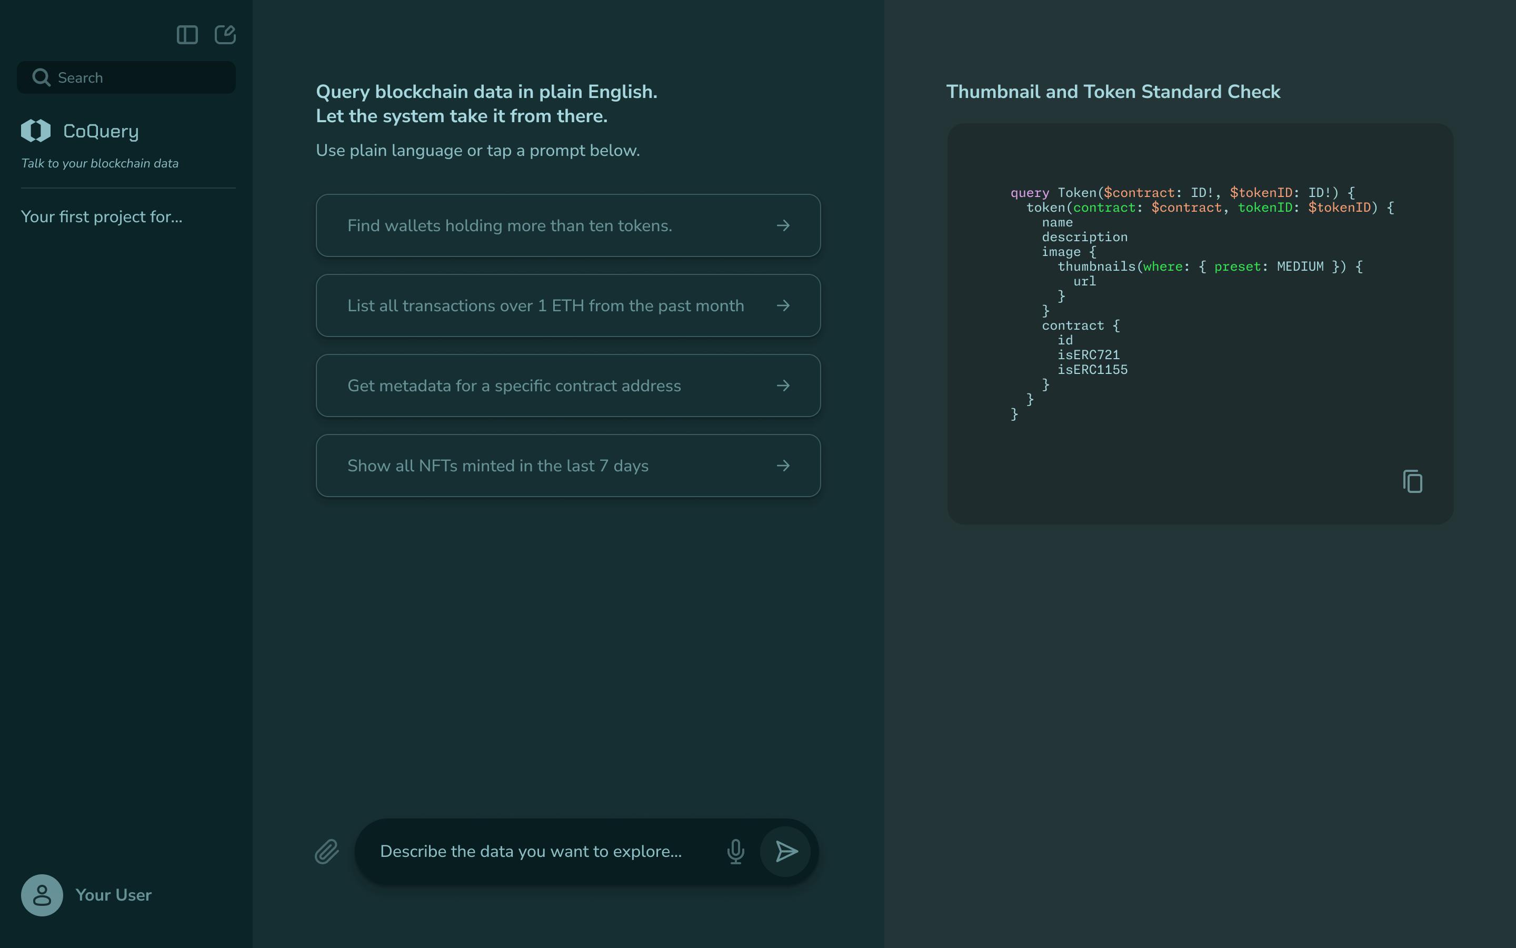Image resolution: width=1516 pixels, height=948 pixels.
Task: Open the 'Your User' profile menu
Action: tap(113, 895)
